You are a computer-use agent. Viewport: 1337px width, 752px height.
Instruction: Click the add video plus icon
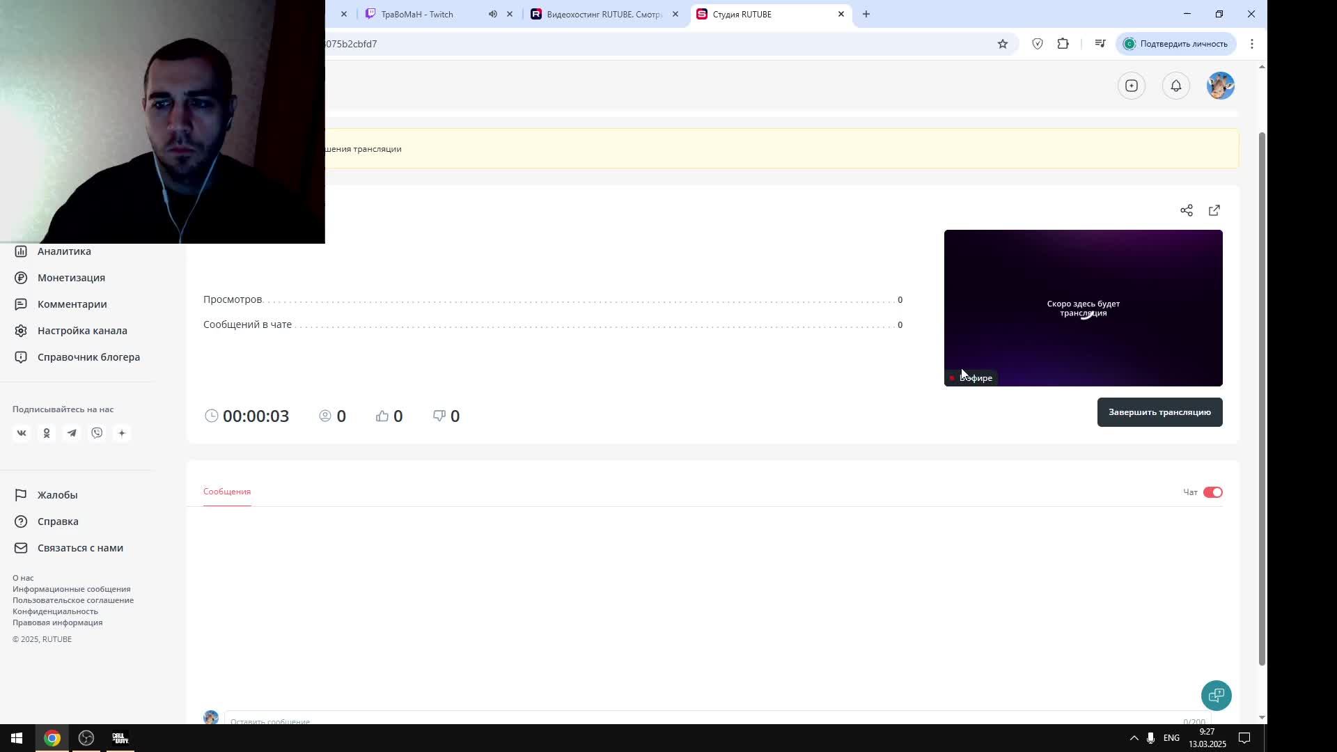[1132, 86]
